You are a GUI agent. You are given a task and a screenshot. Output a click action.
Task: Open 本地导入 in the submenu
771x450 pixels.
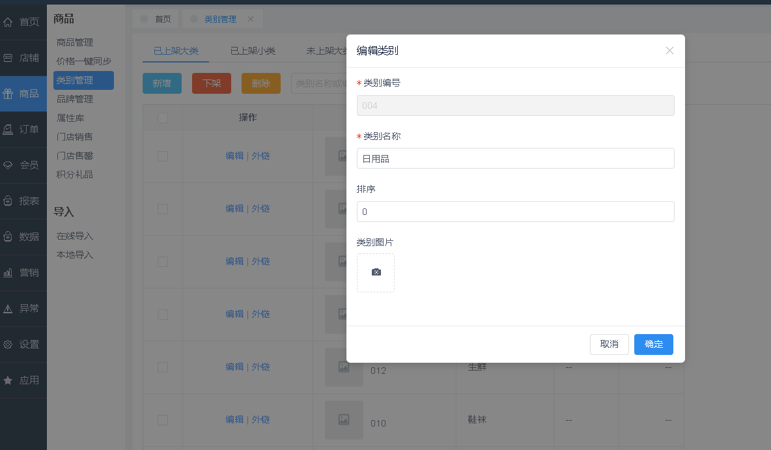75,255
